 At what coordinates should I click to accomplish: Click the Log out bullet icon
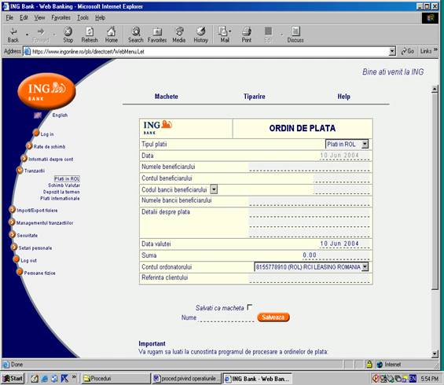17,259
